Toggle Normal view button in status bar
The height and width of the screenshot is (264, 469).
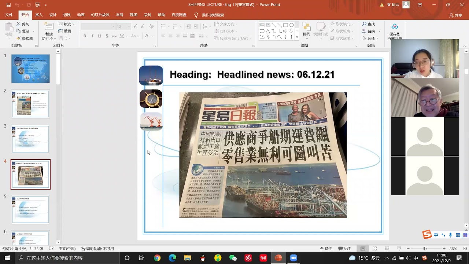[362, 249]
